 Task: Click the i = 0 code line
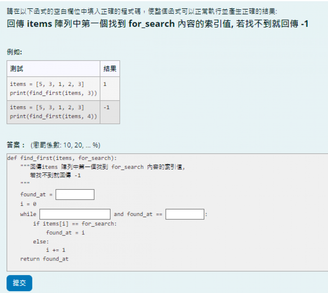pyautogui.click(x=28, y=204)
